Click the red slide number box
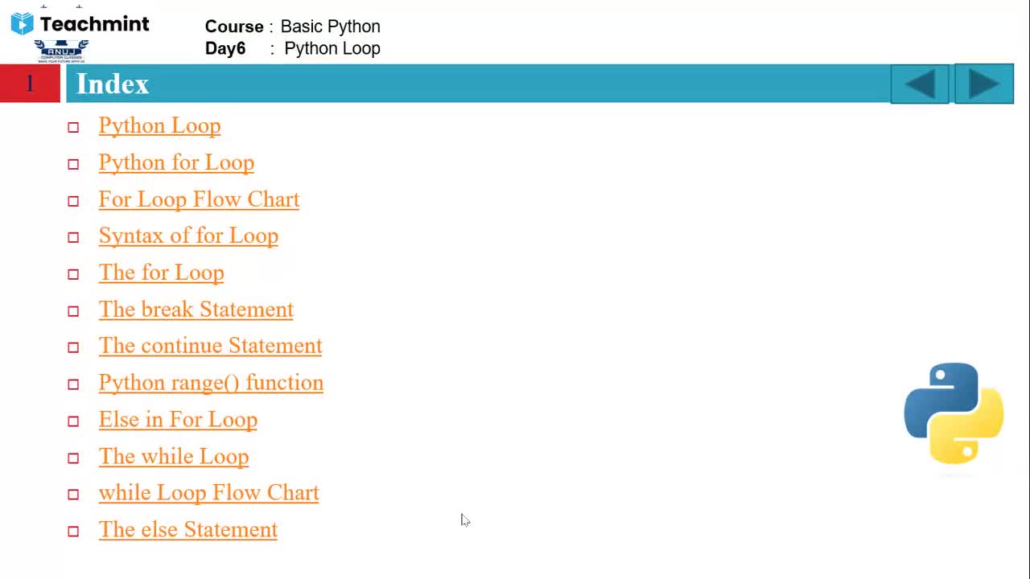 click(30, 84)
